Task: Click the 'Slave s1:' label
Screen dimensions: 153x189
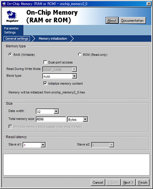Action: point(15,144)
